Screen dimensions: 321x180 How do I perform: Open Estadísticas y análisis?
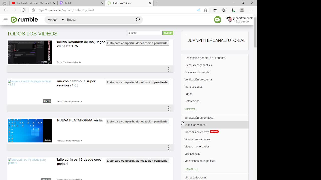[198, 65]
